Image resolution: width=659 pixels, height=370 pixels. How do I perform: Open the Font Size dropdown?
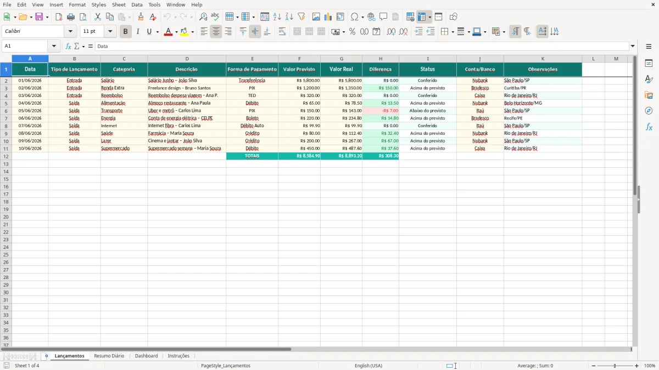coord(110,32)
